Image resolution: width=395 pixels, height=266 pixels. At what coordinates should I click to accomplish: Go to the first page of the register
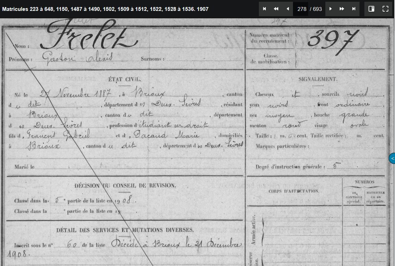click(x=265, y=9)
